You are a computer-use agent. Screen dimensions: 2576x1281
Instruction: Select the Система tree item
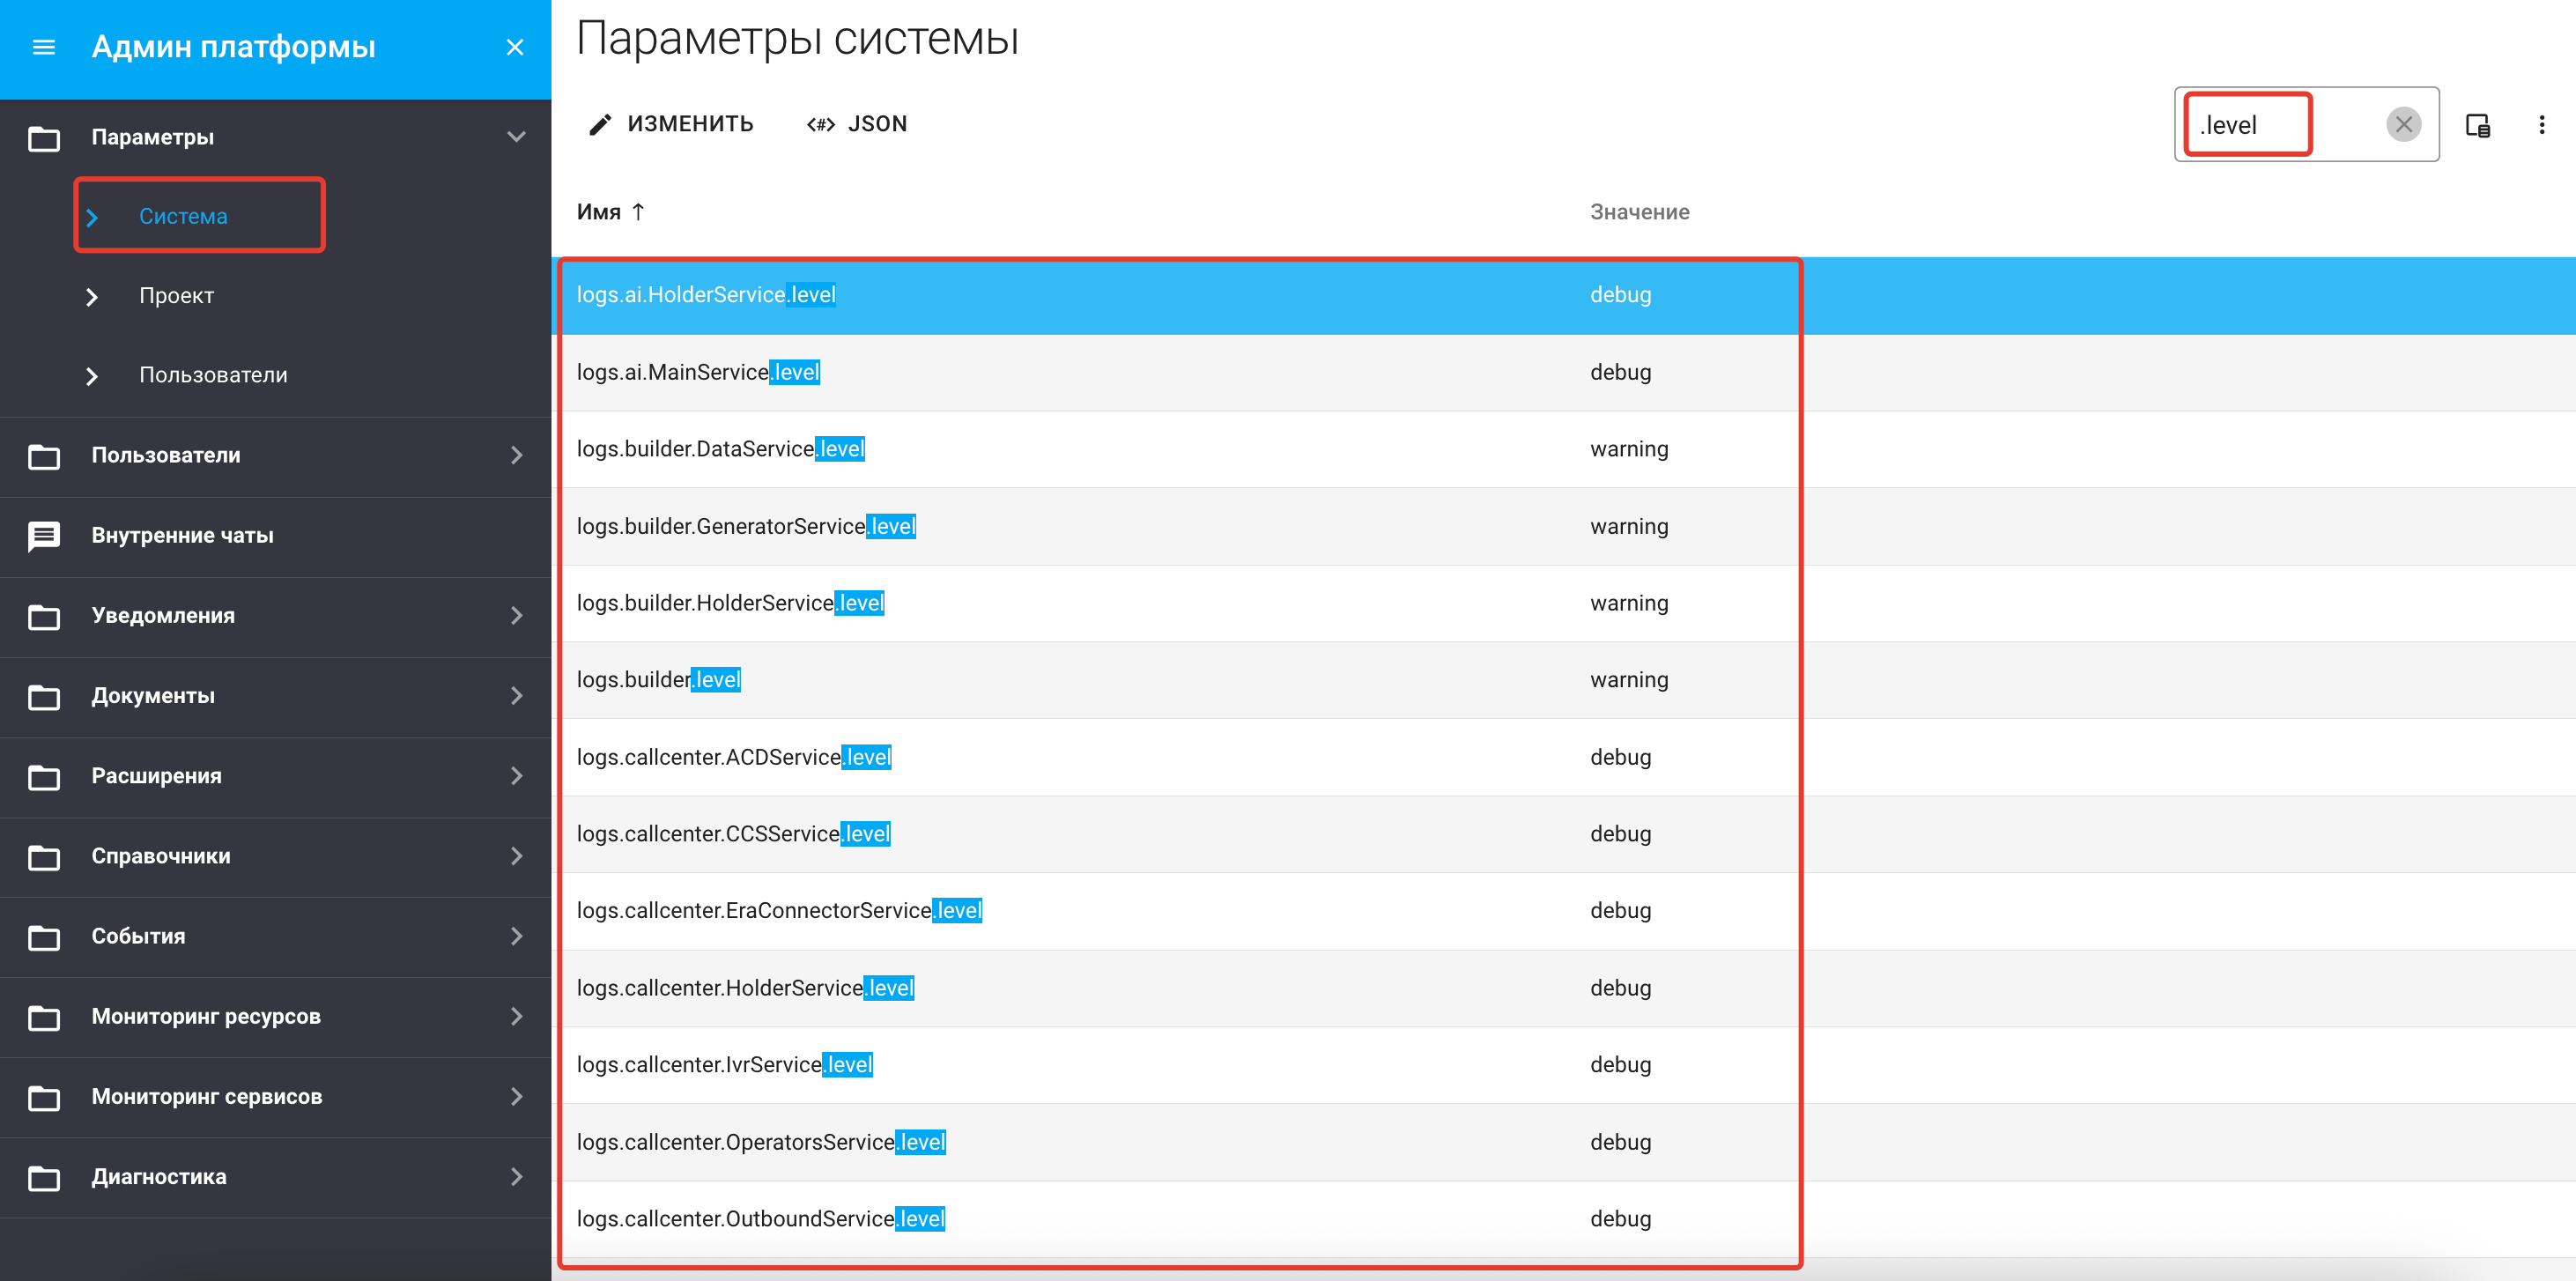point(183,216)
